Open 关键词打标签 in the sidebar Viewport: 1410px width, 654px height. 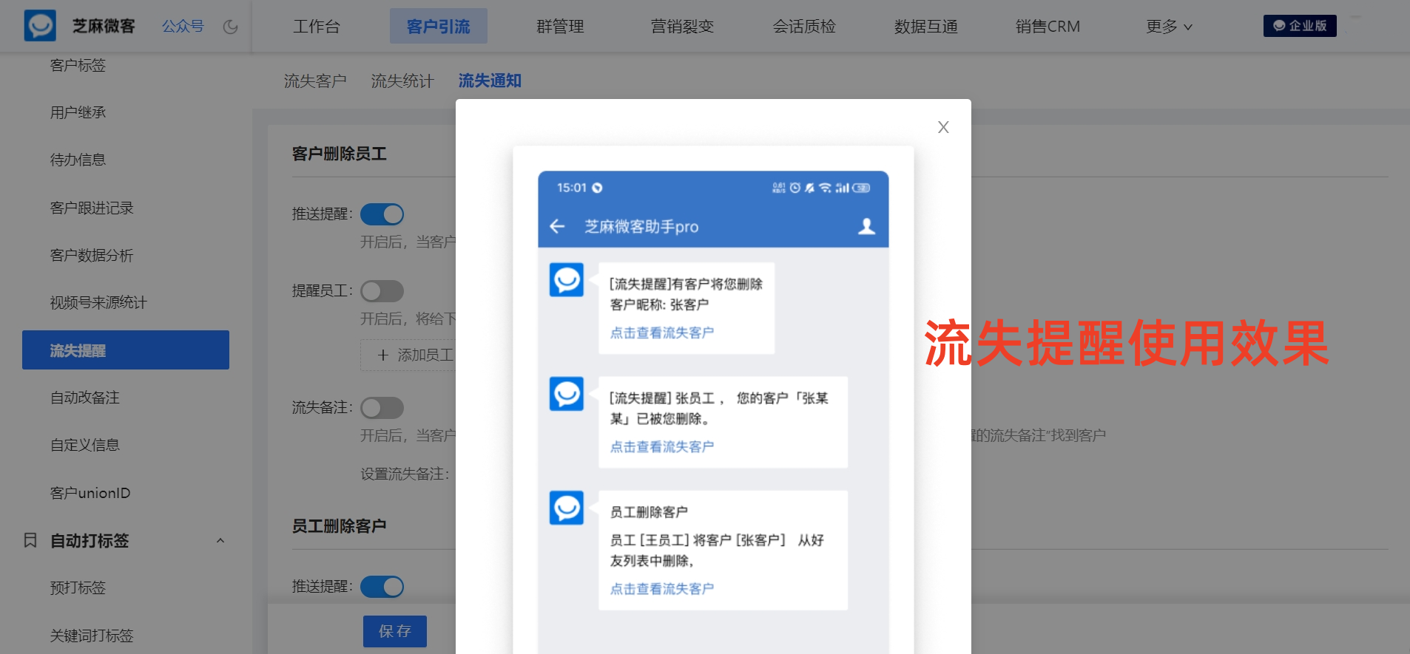92,635
